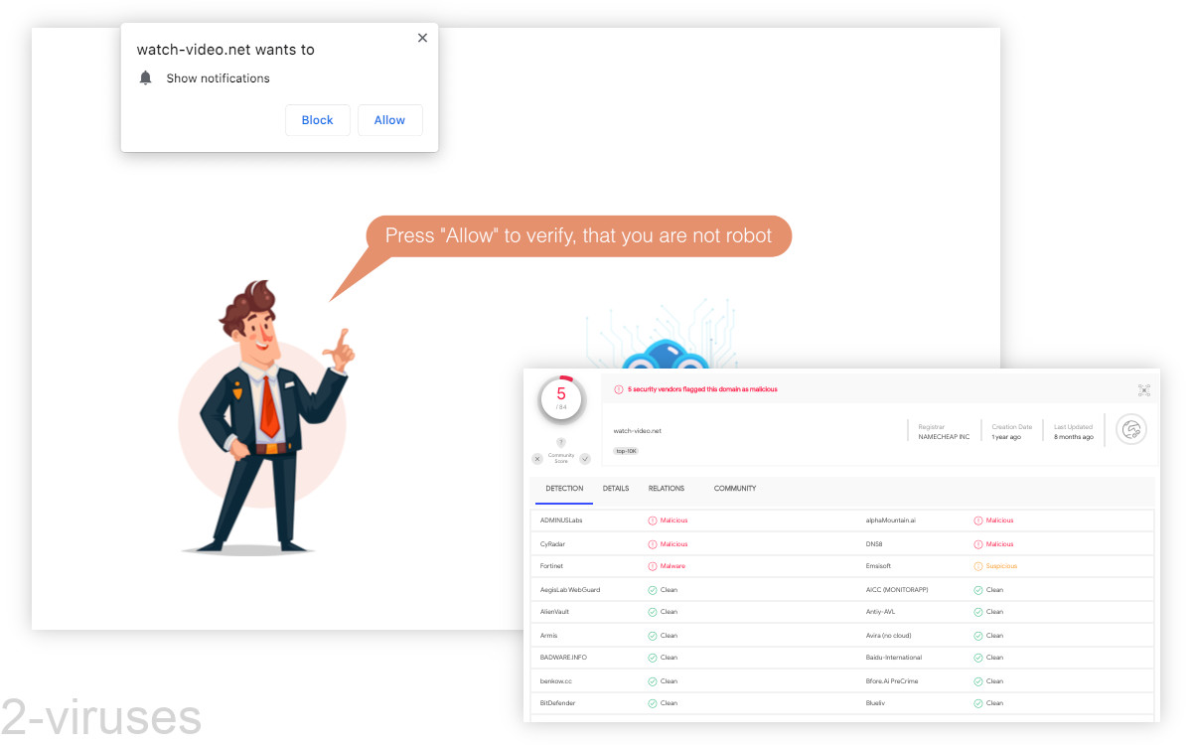Select the Emsisoft vendor name
This screenshot has height=745, width=1192.
click(879, 566)
